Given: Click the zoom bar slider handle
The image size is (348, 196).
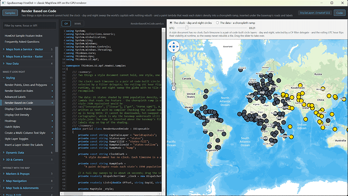Looking at the screenshot, I should [174, 84].
